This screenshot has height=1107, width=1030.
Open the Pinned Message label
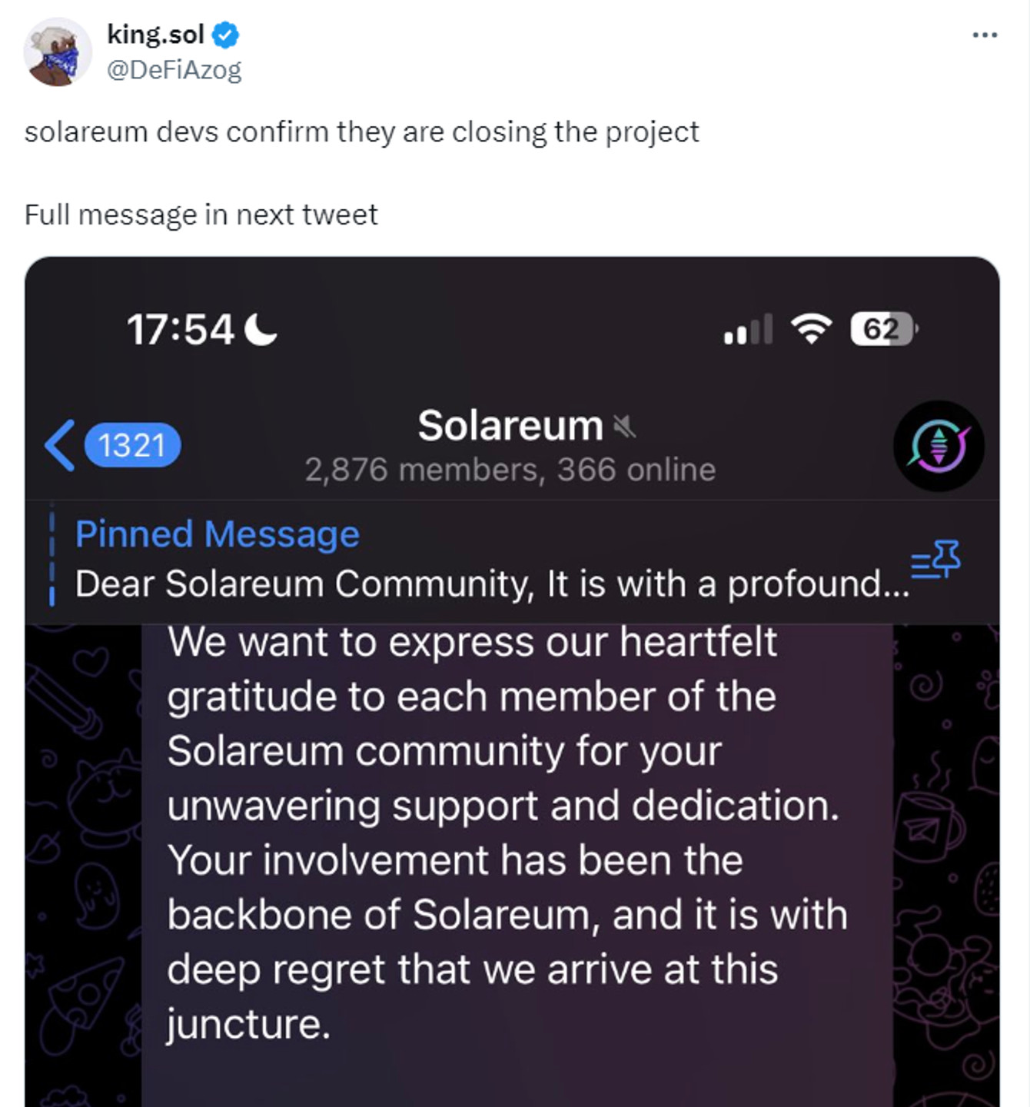218,534
